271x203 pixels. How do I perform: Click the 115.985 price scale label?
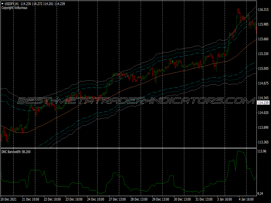tap(263, 24)
